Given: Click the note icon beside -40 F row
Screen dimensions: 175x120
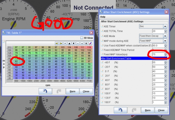Looking at the screenshot, I should click(102, 62).
